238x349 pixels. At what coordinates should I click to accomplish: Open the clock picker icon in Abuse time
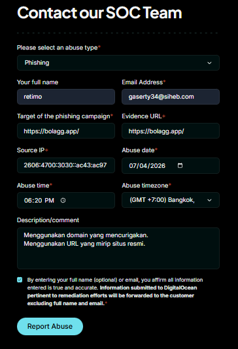pyautogui.click(x=63, y=201)
